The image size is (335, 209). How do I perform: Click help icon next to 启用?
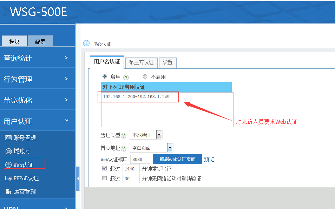point(126,77)
